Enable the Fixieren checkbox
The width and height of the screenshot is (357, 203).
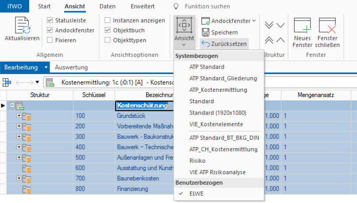pyautogui.click(x=50, y=40)
